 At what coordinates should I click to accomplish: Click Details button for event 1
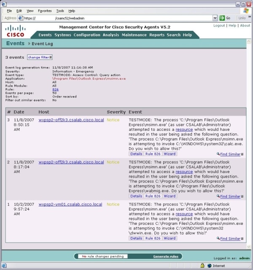136,238
